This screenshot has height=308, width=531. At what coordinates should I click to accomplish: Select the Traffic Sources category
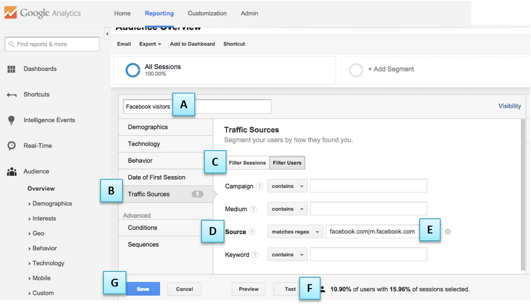[165, 194]
